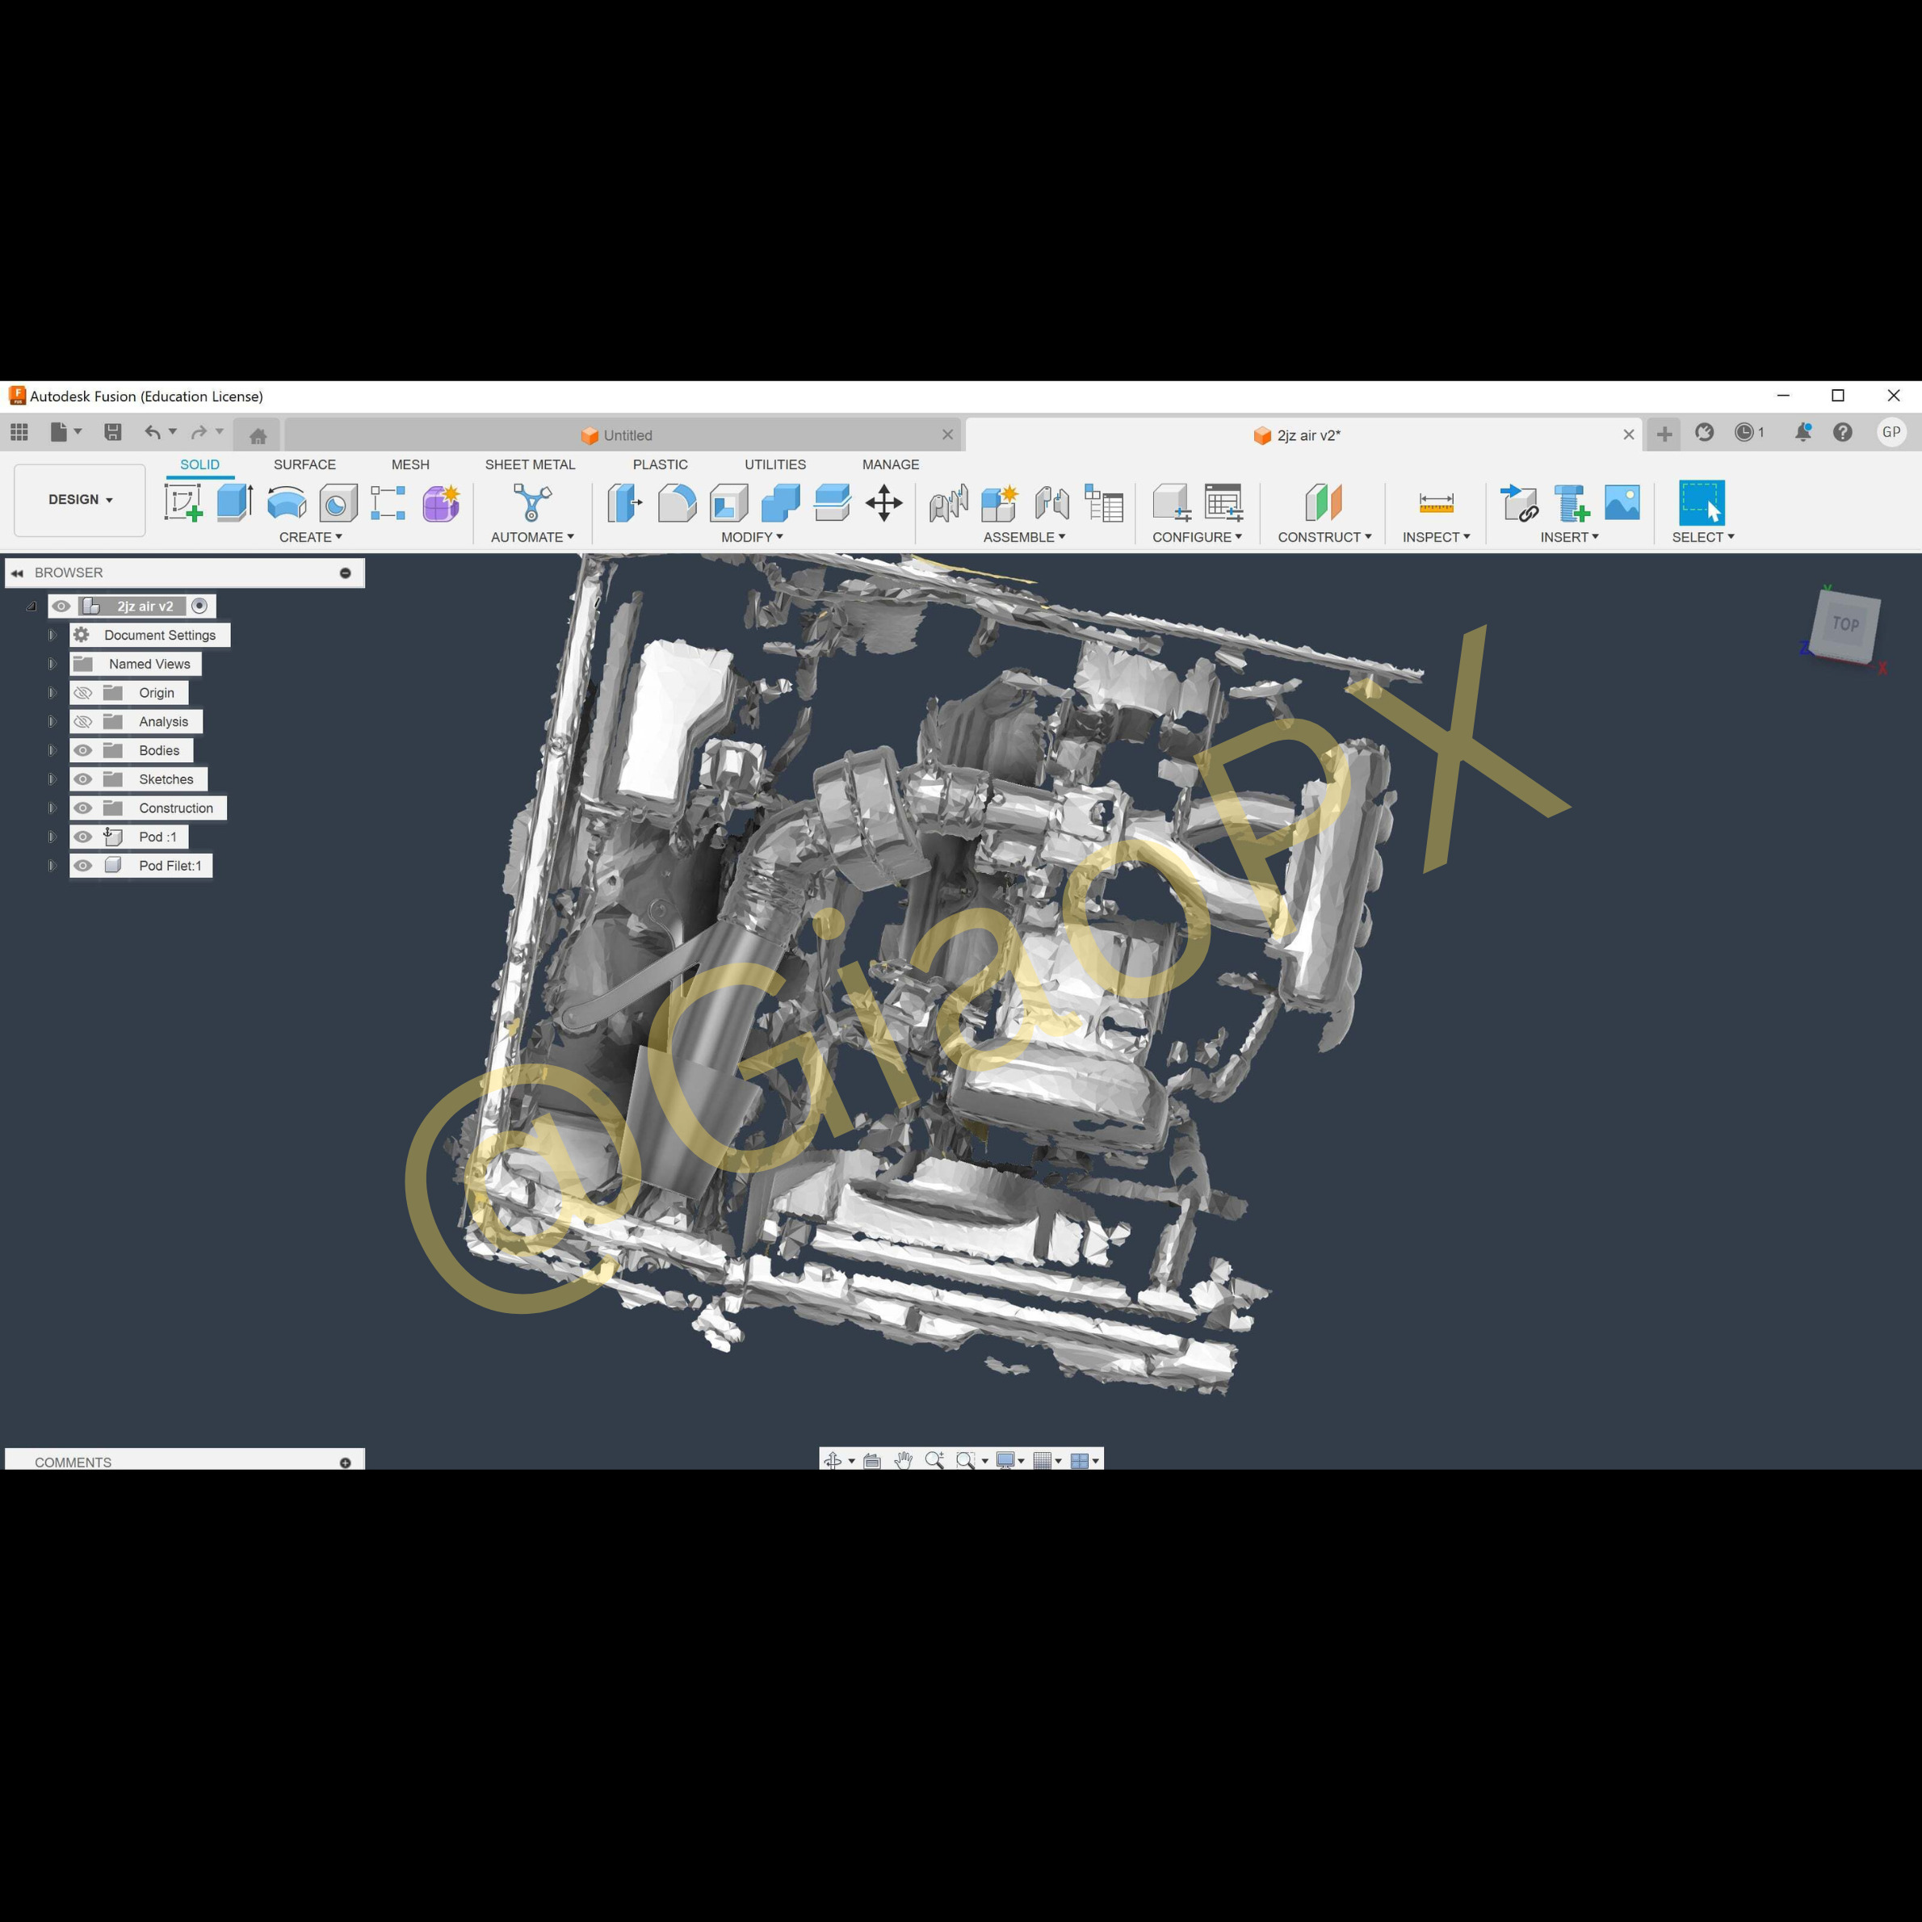Switch to the SURFACE tab
1922x1922 pixels.
(x=304, y=464)
